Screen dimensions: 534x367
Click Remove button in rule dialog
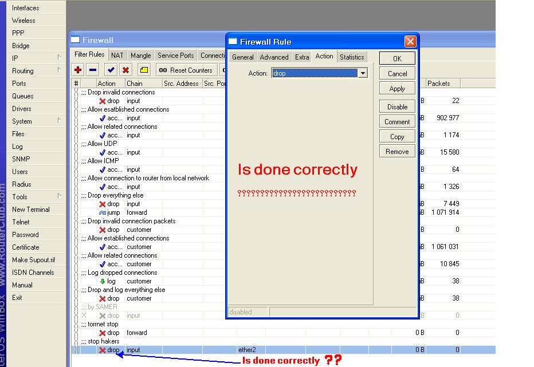[397, 152]
